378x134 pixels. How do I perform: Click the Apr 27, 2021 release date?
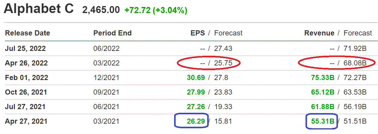coord(26,121)
